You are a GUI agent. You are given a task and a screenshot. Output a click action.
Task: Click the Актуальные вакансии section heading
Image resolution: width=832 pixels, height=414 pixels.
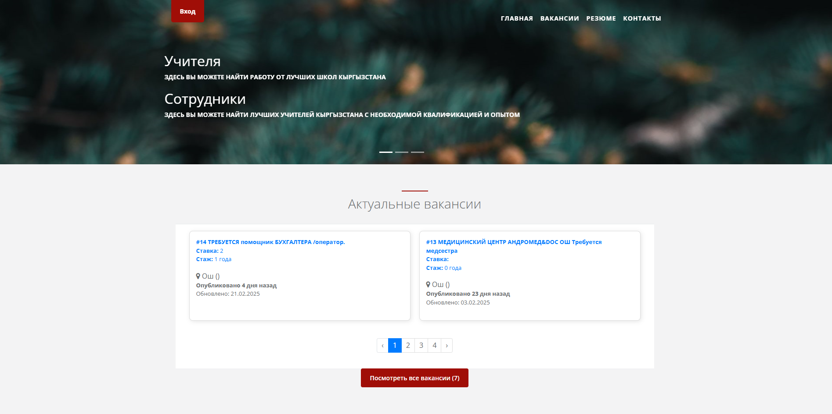(x=414, y=204)
